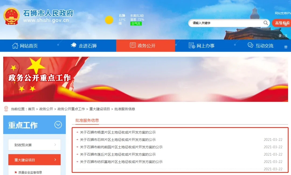
Task: Click the book icon beside 政务公开
Action: coord(133,45)
